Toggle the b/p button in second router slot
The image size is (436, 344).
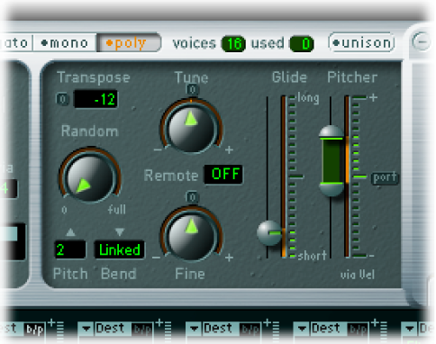pos(142,330)
